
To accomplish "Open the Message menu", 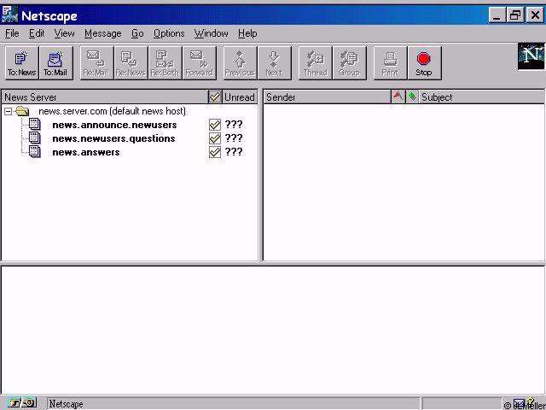I will 103,33.
